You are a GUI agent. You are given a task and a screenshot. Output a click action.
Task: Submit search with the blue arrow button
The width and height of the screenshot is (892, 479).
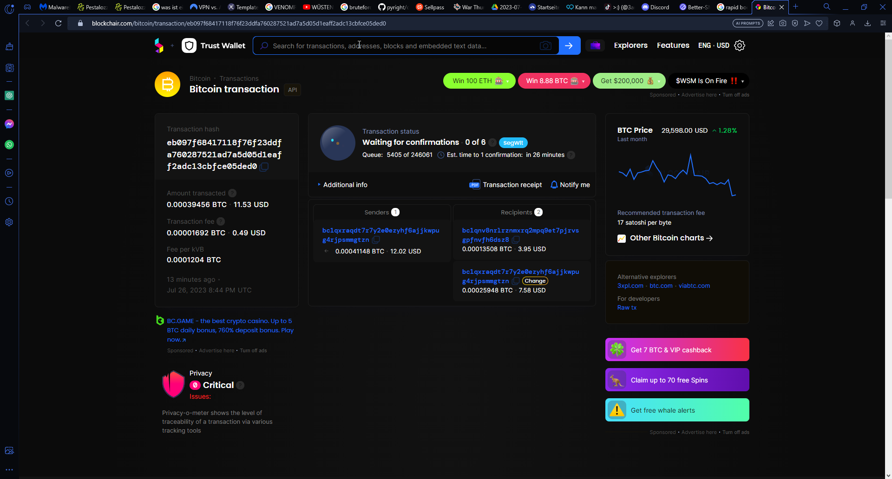(569, 45)
